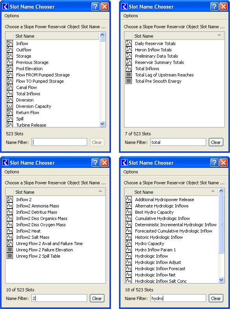Select the Turbine Release slot
This screenshot has height=309, width=230.
pyautogui.click(x=31, y=125)
